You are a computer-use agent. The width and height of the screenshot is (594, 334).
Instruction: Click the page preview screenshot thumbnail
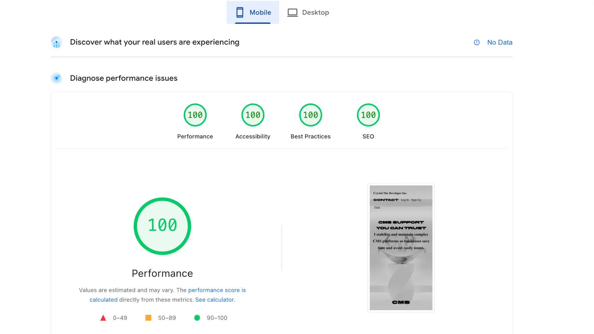(401, 247)
